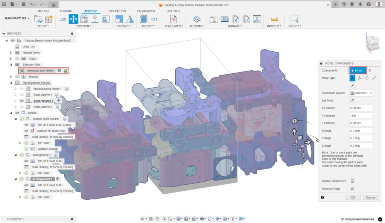
Task: Toggle visibility eye for Manufacturing Model 1
Action: coord(22,89)
